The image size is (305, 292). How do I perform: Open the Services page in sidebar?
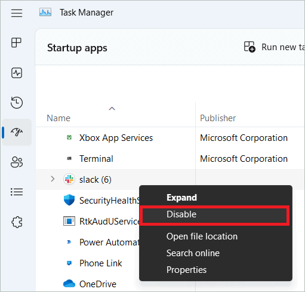pos(17,222)
